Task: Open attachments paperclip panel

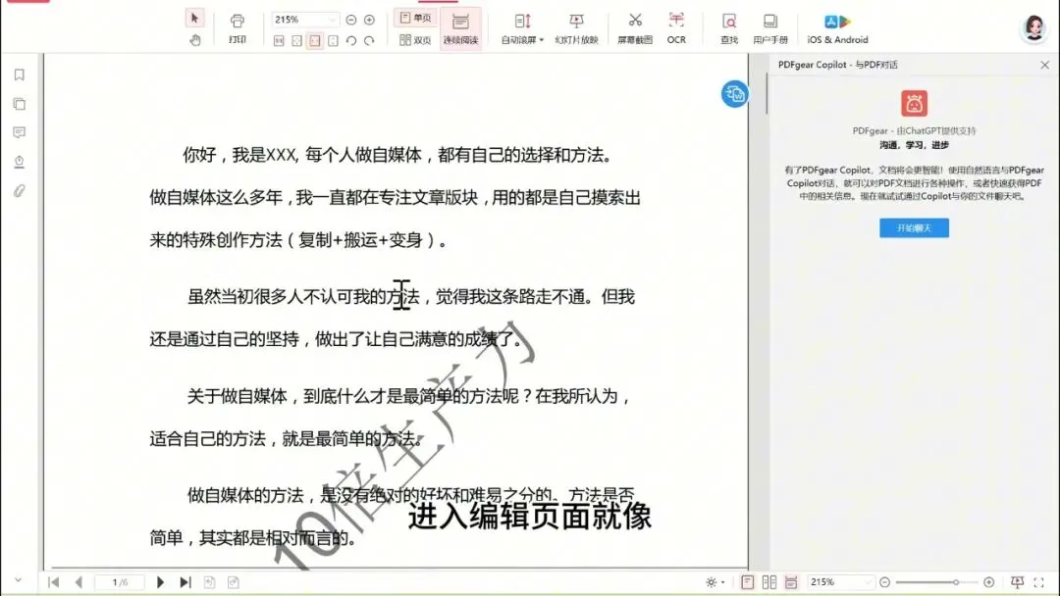Action: click(x=20, y=191)
